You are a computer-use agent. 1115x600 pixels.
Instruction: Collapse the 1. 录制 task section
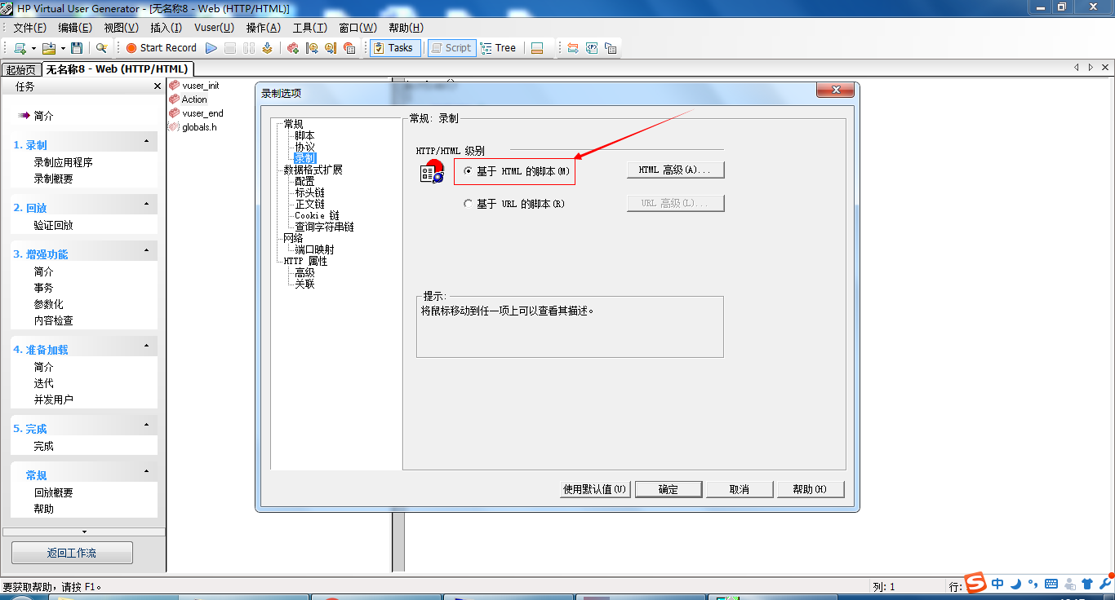146,142
